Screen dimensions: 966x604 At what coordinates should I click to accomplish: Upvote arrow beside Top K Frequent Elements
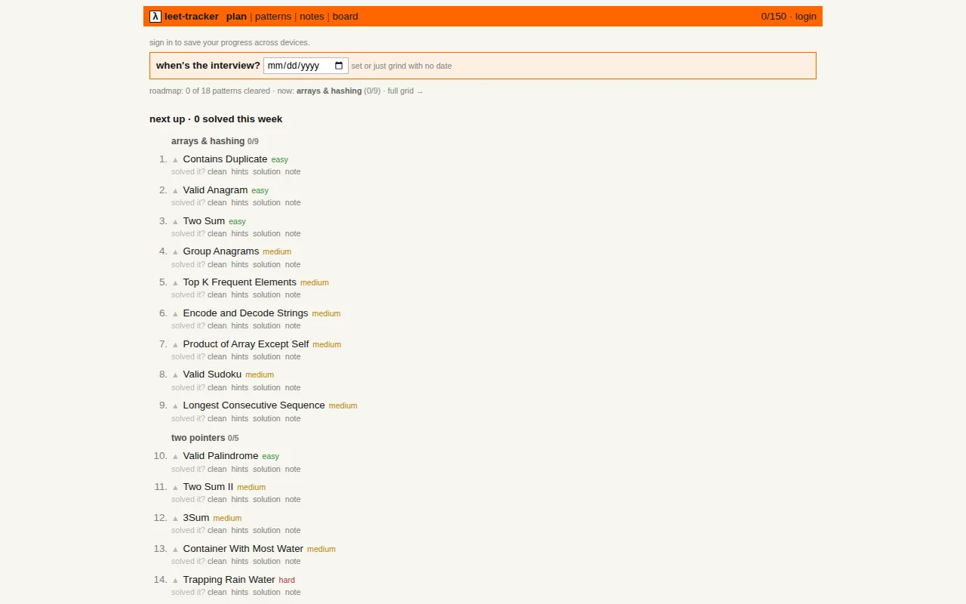[175, 283]
